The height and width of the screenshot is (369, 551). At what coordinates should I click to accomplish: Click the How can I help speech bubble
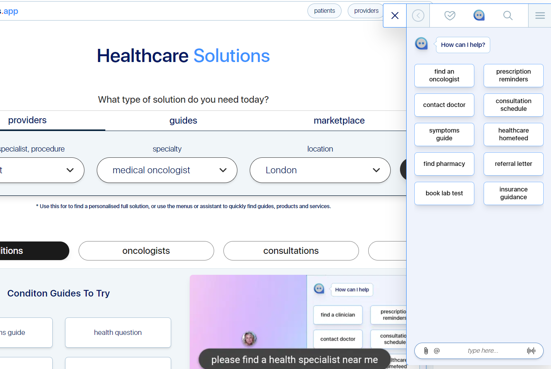(x=463, y=45)
